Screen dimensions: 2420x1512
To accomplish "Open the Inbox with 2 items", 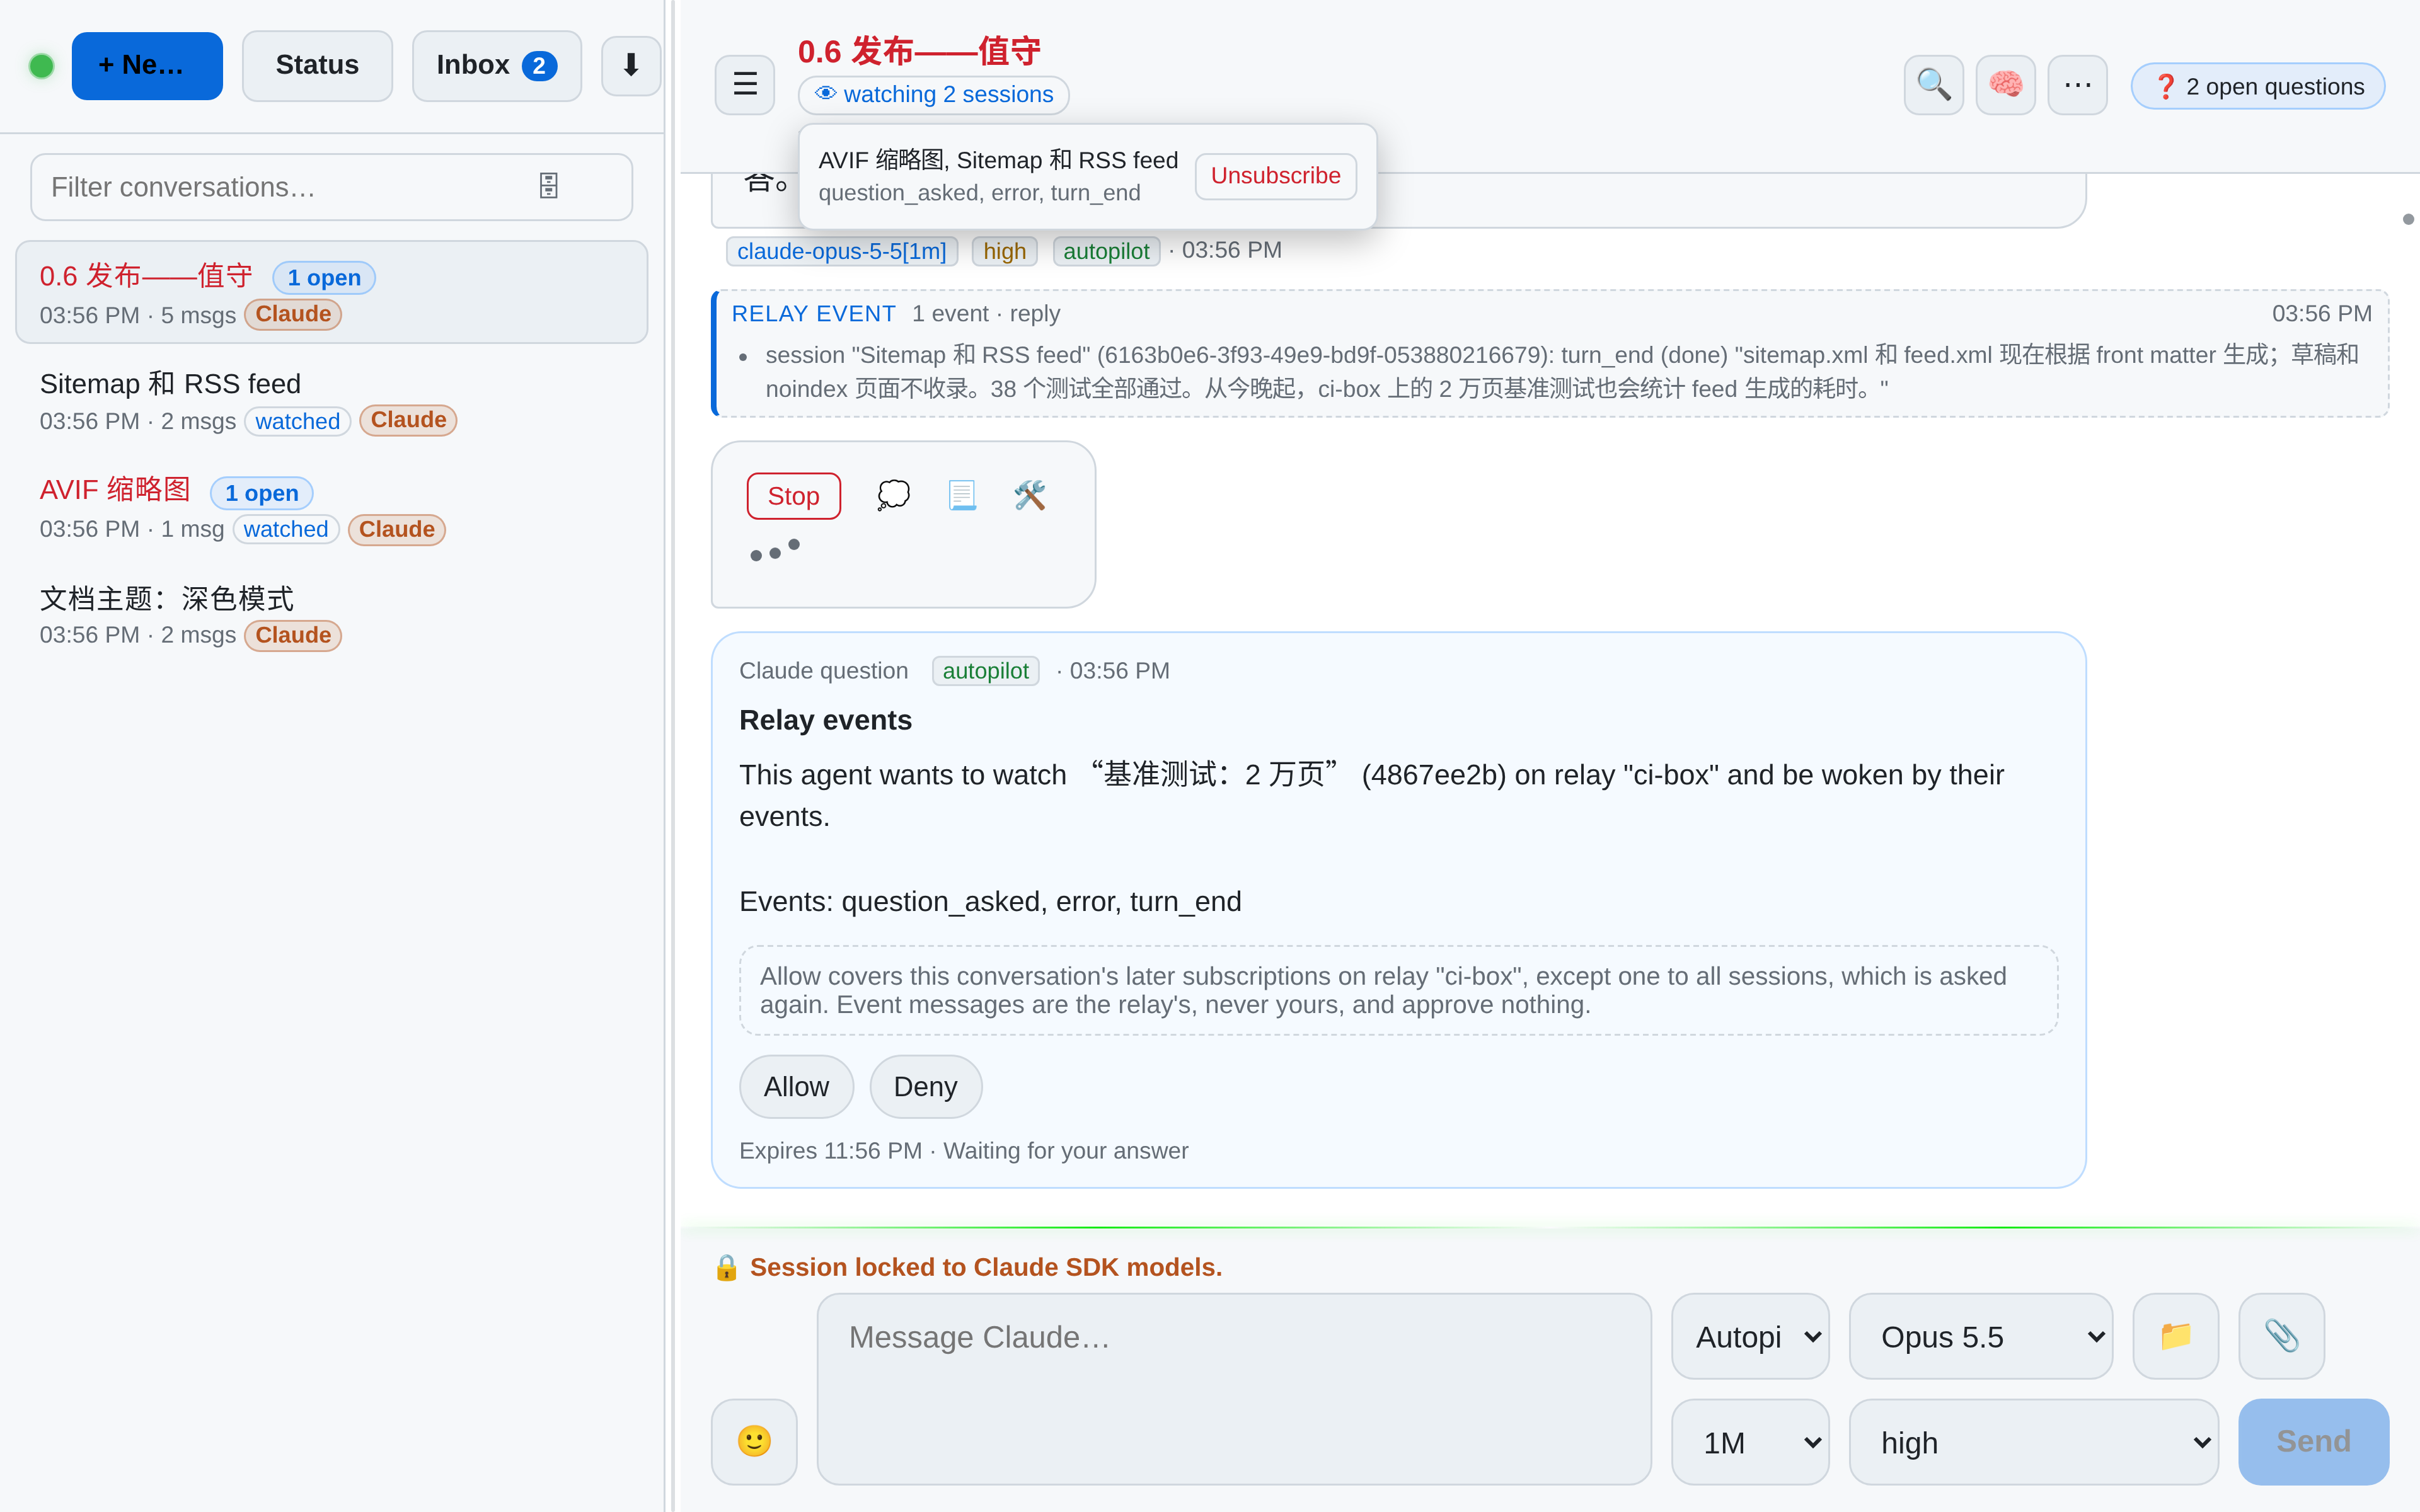I will tap(496, 66).
